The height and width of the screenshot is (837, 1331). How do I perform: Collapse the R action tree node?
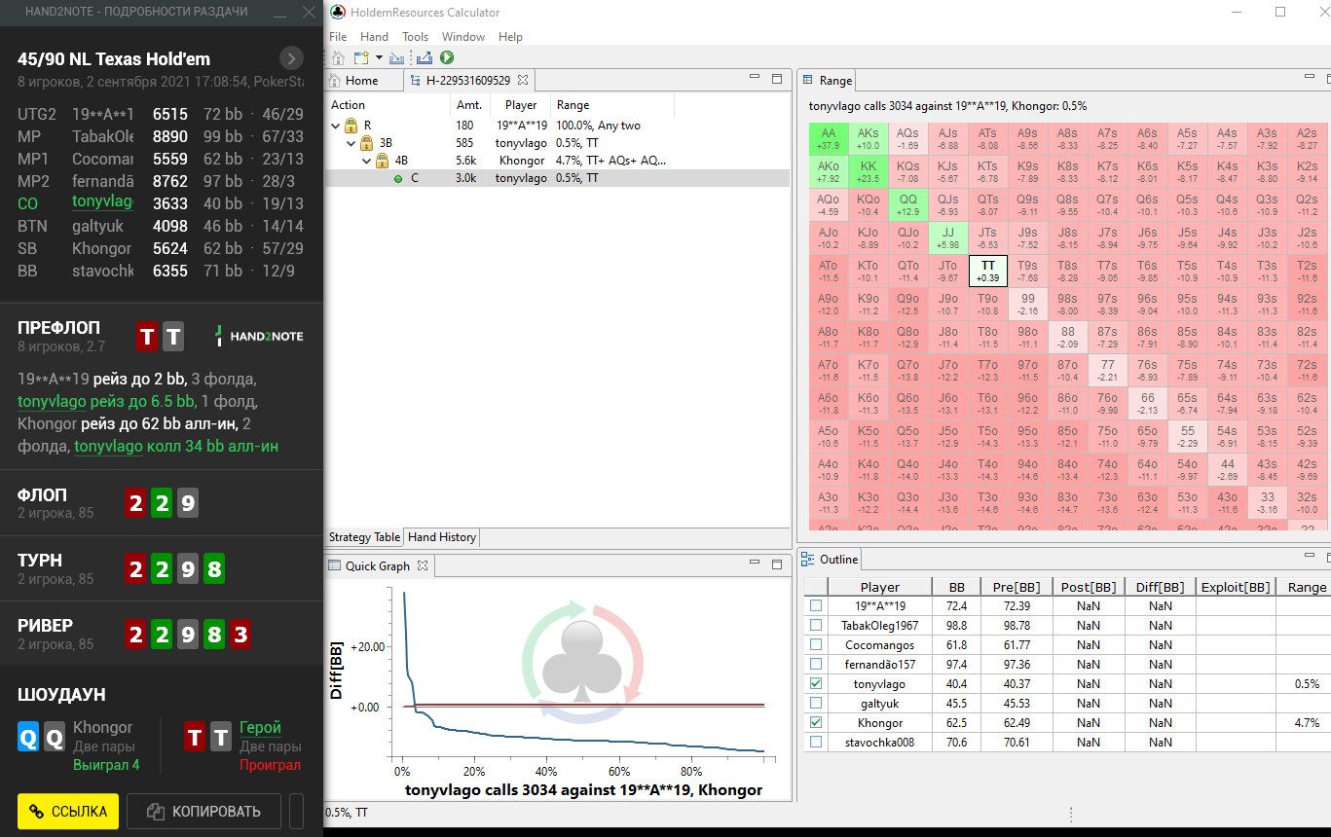336,126
